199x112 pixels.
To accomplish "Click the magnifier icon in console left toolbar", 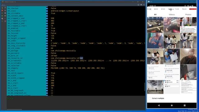I will coord(2,19).
